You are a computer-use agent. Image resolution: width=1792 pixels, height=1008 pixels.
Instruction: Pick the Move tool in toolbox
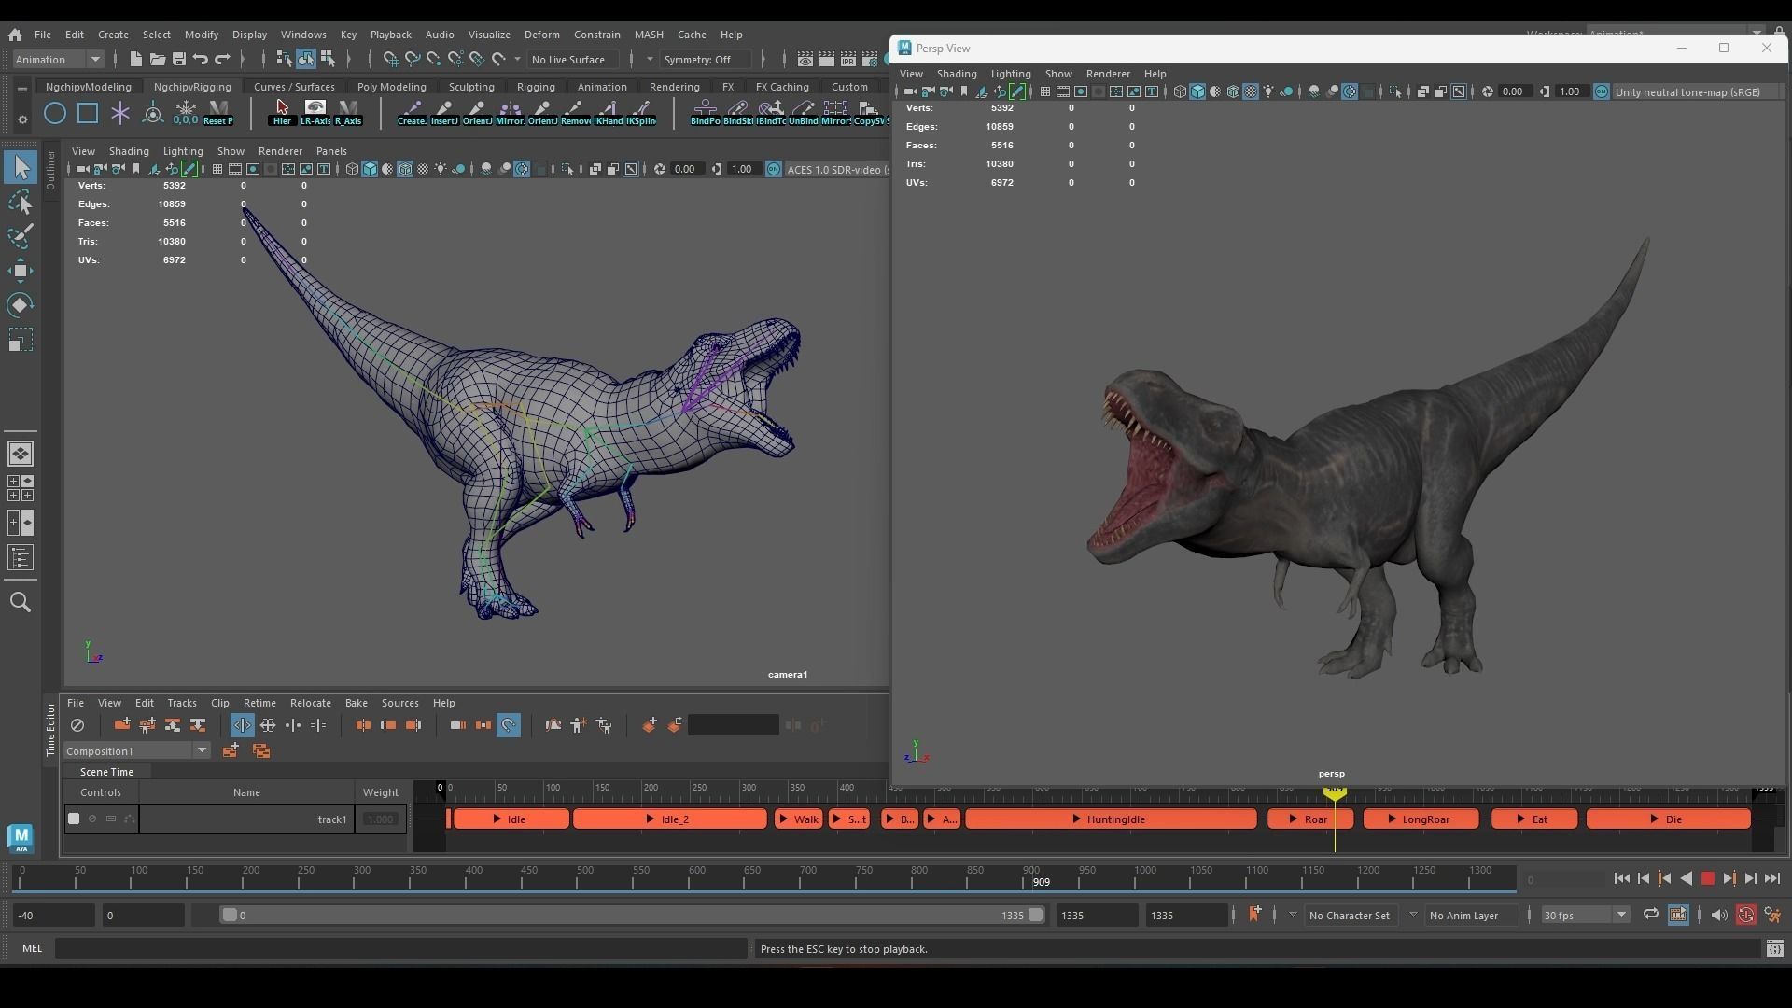21,272
